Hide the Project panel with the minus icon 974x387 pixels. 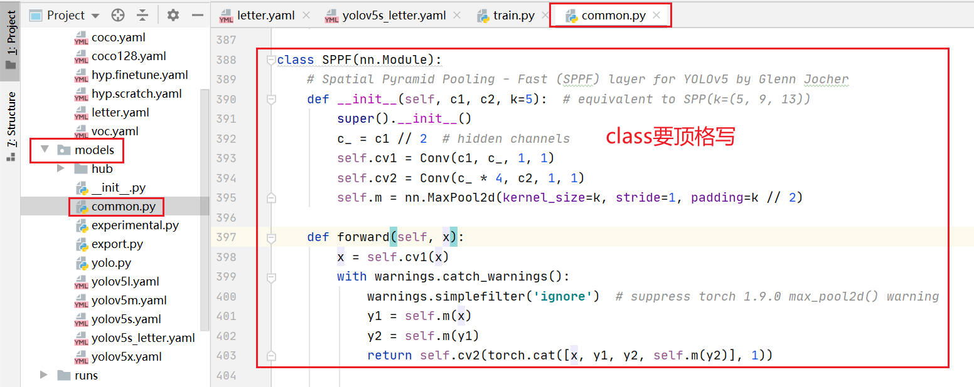click(197, 14)
